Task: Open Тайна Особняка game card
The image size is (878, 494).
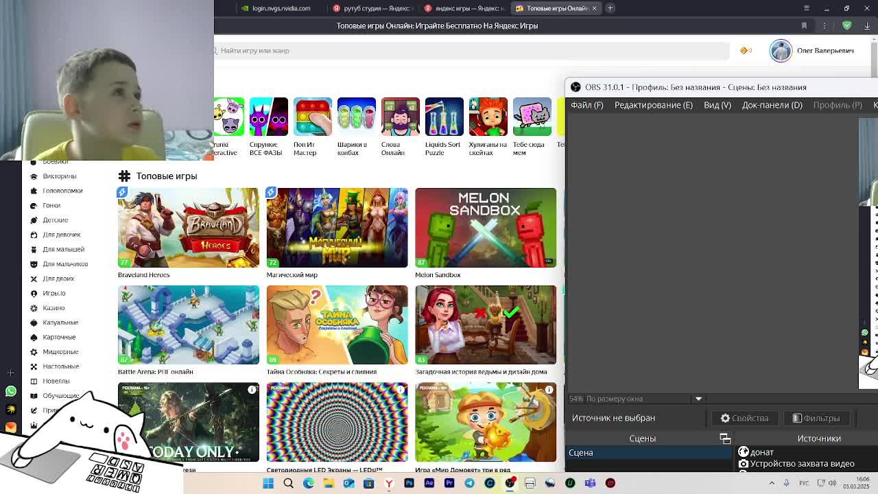Action: tap(337, 325)
